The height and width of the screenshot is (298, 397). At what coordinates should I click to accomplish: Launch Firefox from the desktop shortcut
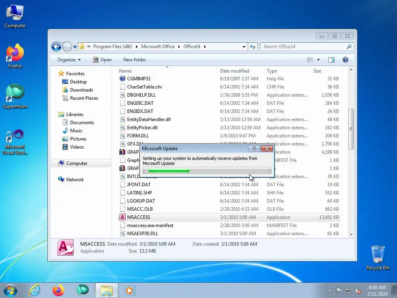15,56
